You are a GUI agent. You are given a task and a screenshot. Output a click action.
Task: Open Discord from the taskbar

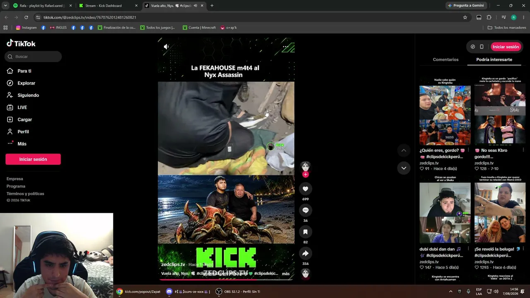coord(188,291)
